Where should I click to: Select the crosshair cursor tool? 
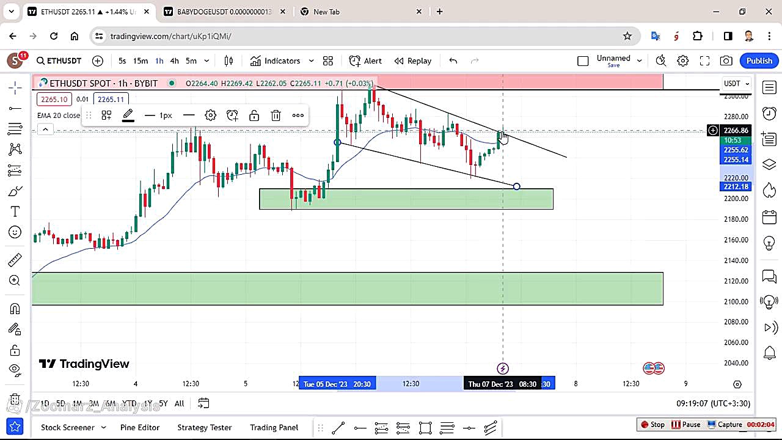pos(15,88)
